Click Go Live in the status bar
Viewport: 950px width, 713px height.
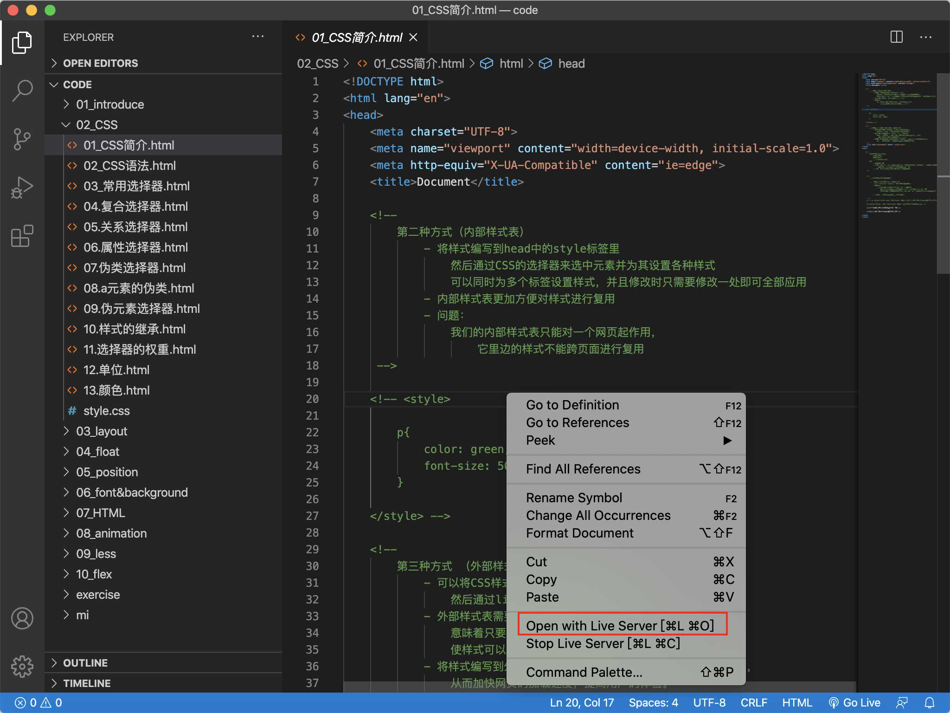855,702
